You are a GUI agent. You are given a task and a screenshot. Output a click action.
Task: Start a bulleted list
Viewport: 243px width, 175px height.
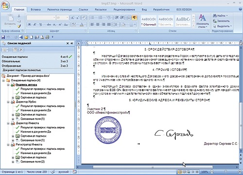(92, 17)
